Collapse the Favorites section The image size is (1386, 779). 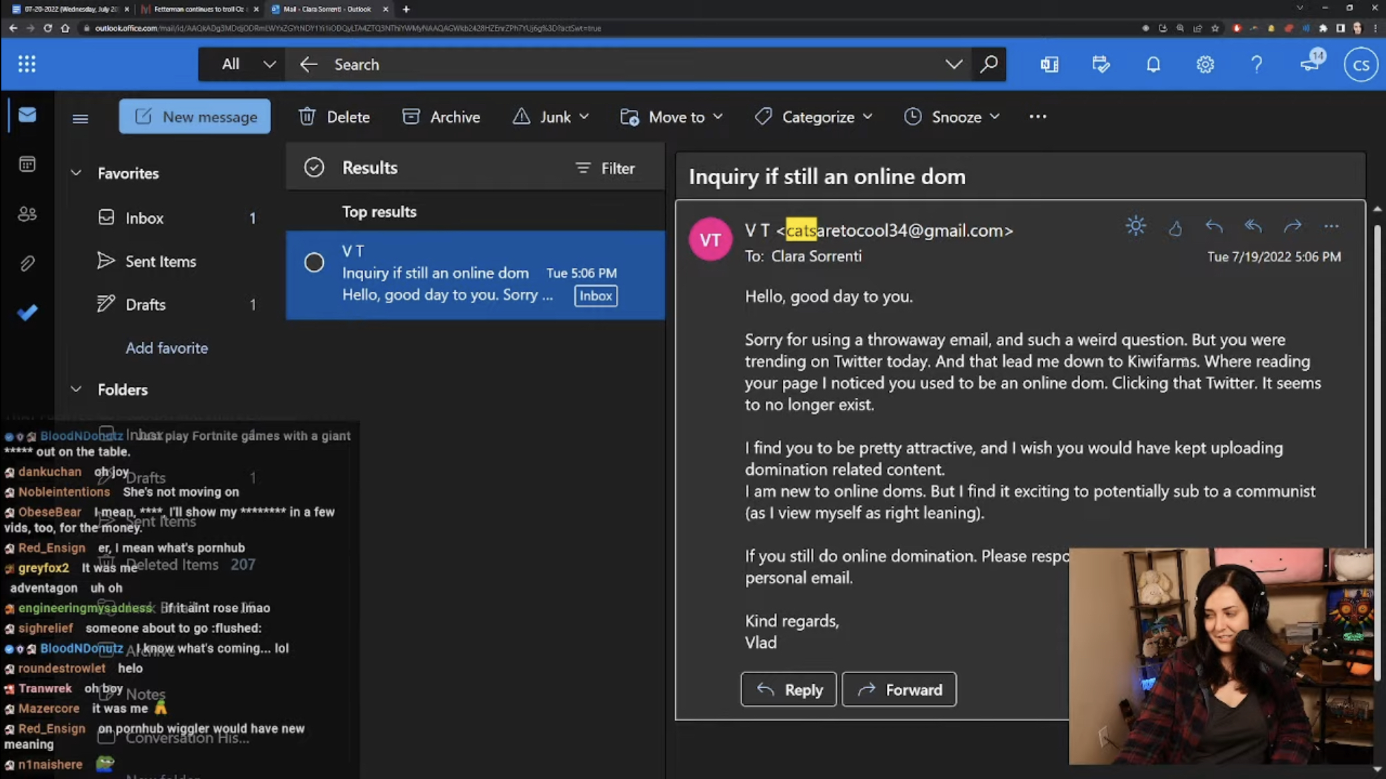(76, 173)
